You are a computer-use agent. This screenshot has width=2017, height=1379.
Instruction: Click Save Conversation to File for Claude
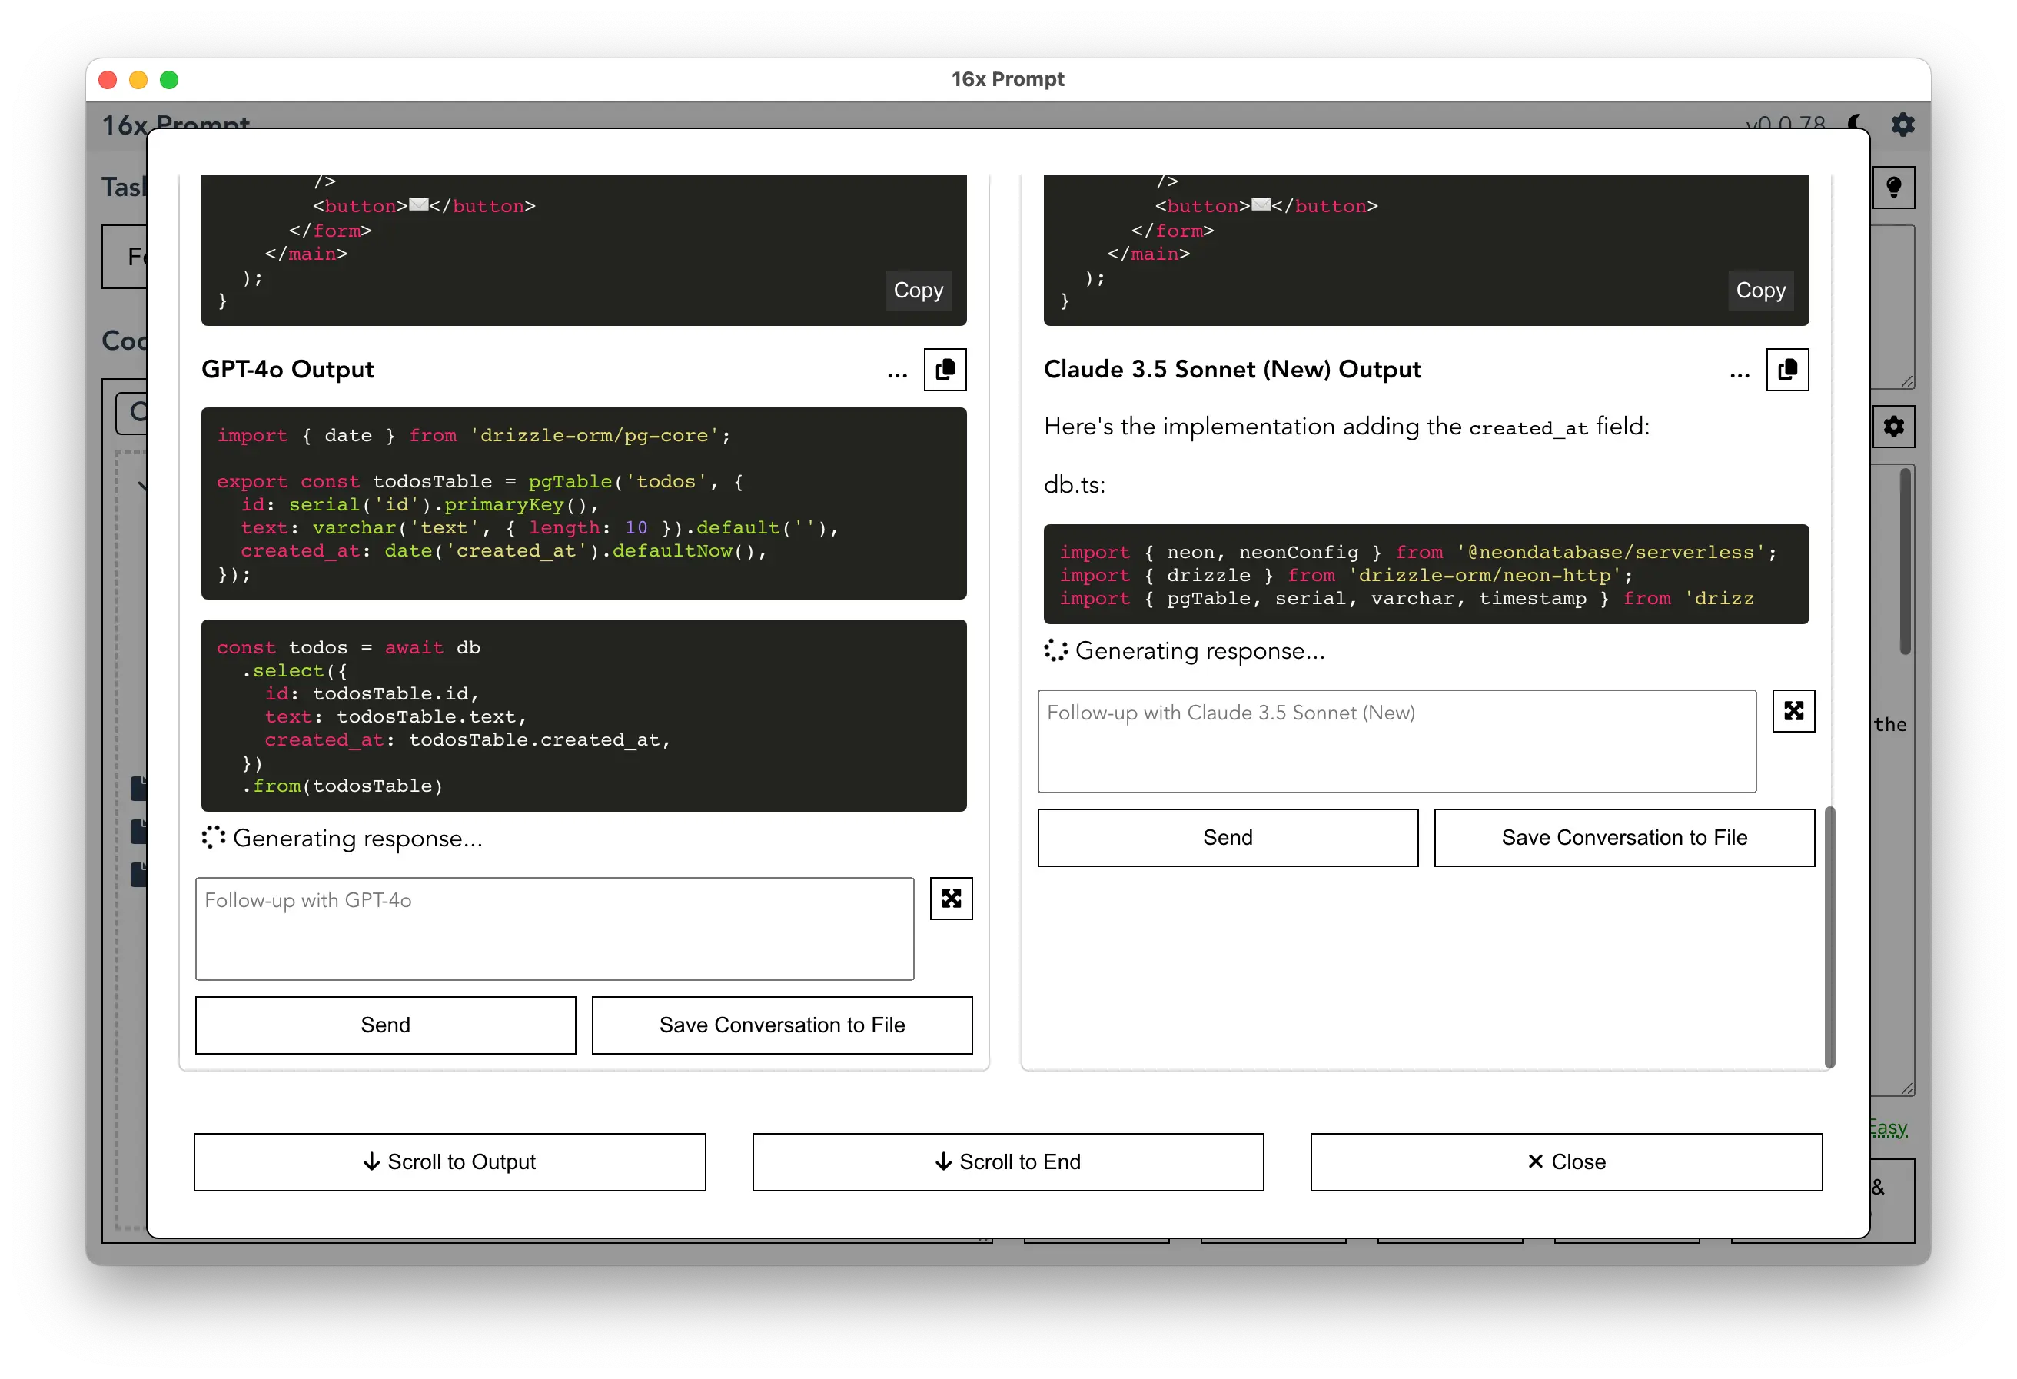1623,836
